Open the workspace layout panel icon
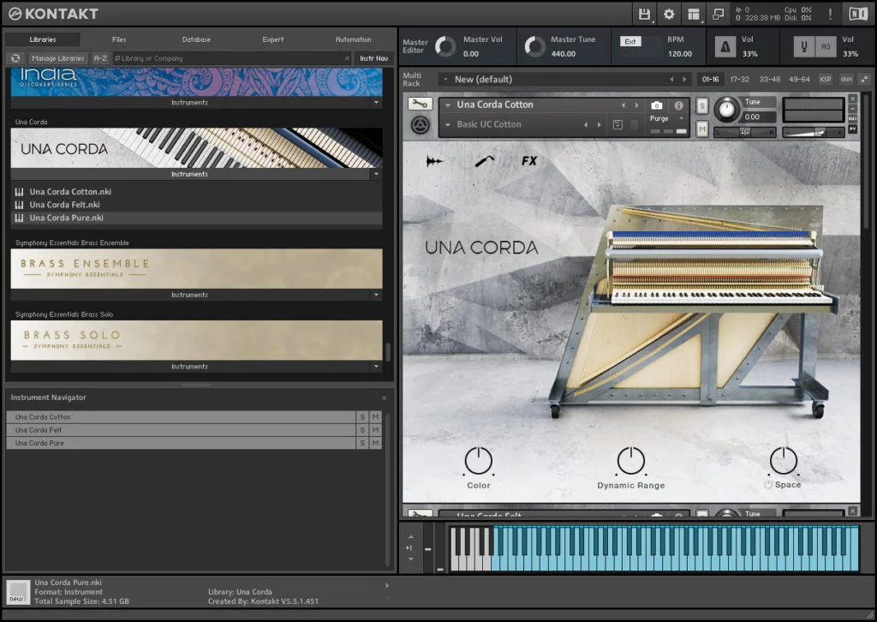This screenshot has width=877, height=622. (x=694, y=14)
